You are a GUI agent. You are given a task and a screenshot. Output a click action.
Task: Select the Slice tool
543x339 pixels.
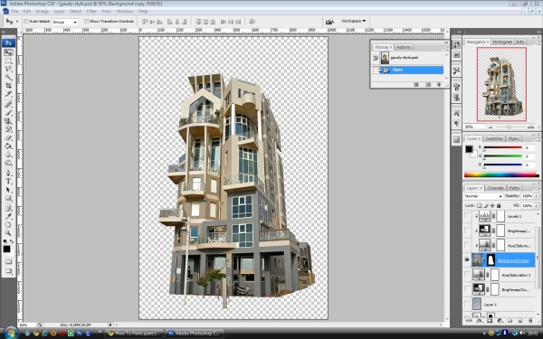pyautogui.click(x=8, y=94)
